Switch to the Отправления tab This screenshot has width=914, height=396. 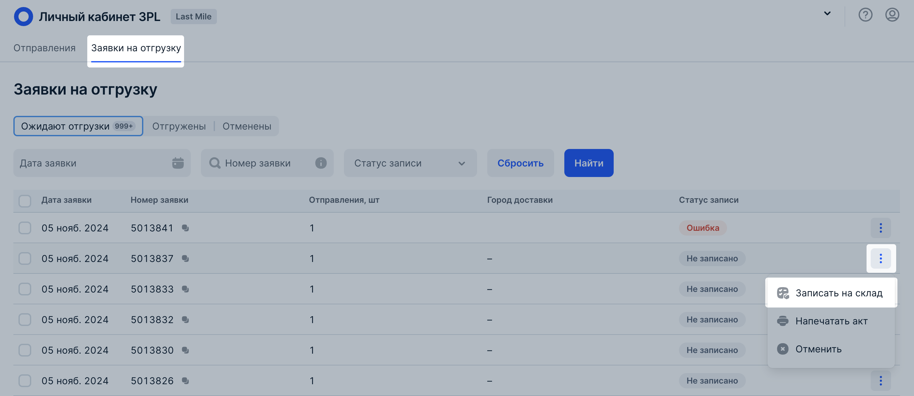(x=44, y=48)
